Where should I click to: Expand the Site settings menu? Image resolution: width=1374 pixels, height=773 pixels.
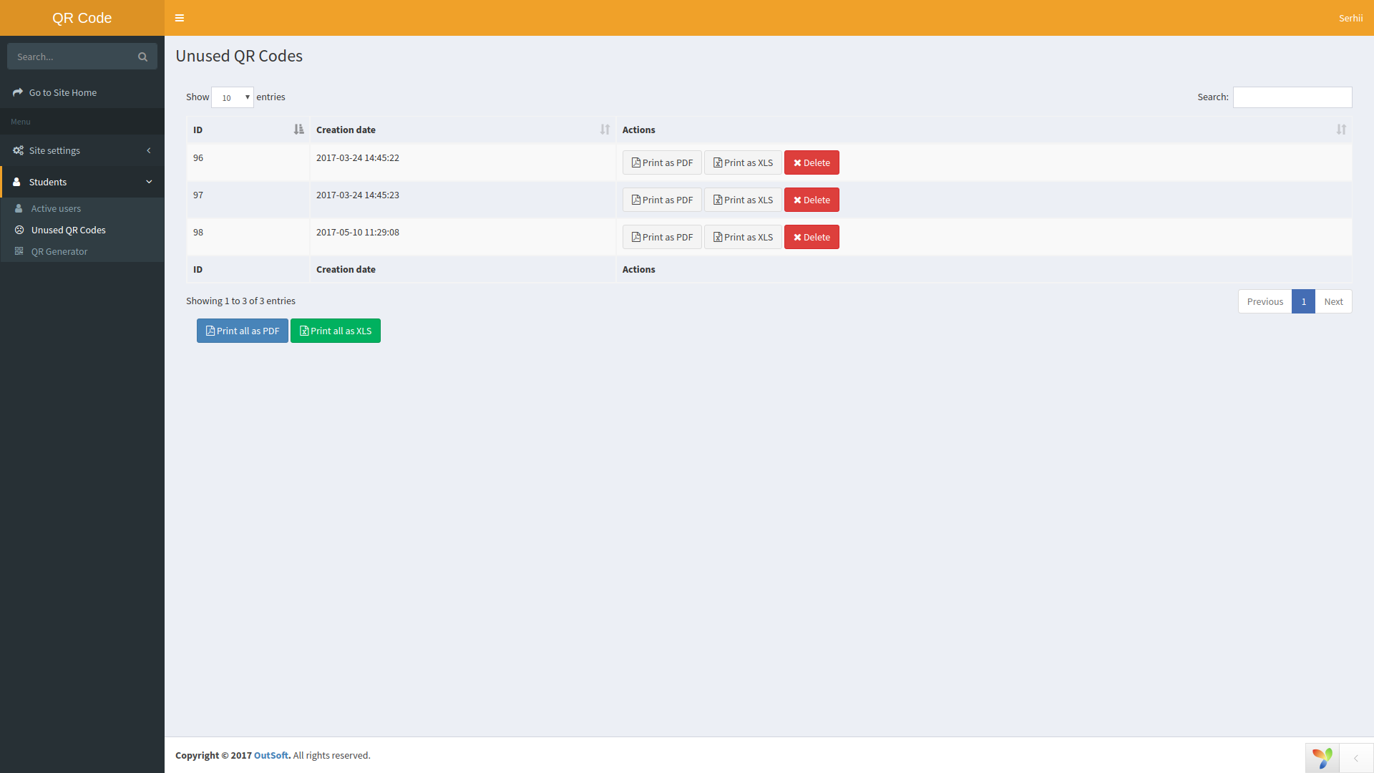pyautogui.click(x=82, y=150)
